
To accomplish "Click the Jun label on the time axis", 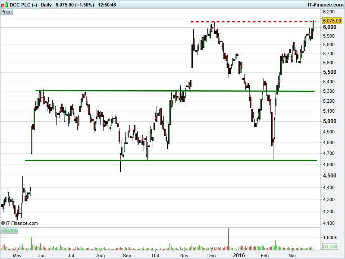I will [x=42, y=256].
